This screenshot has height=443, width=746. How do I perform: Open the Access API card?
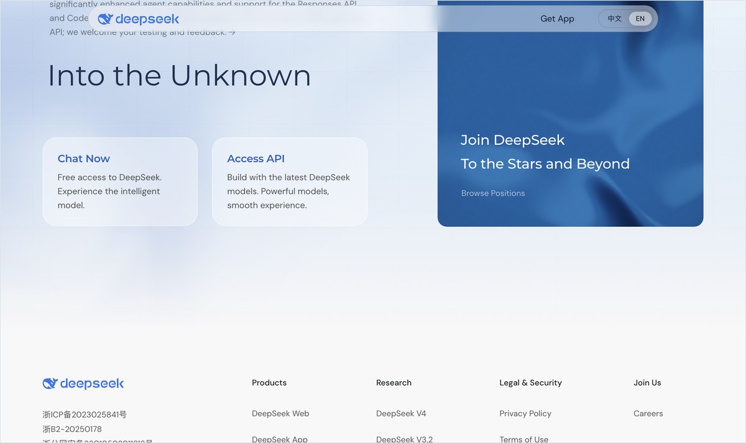pyautogui.click(x=290, y=181)
